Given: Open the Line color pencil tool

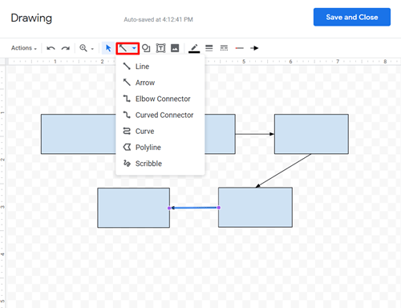Looking at the screenshot, I should 194,48.
